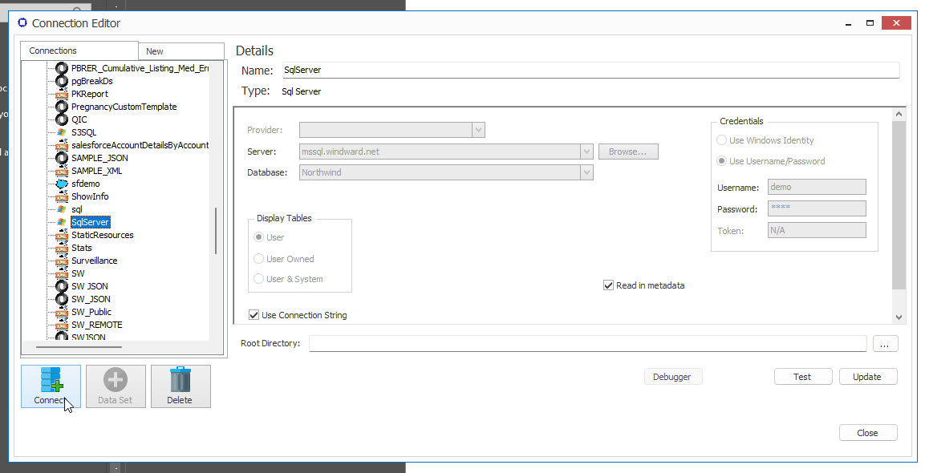
Task: Click the JSON icon beside SAMPLE_JSON
Action: click(62, 158)
